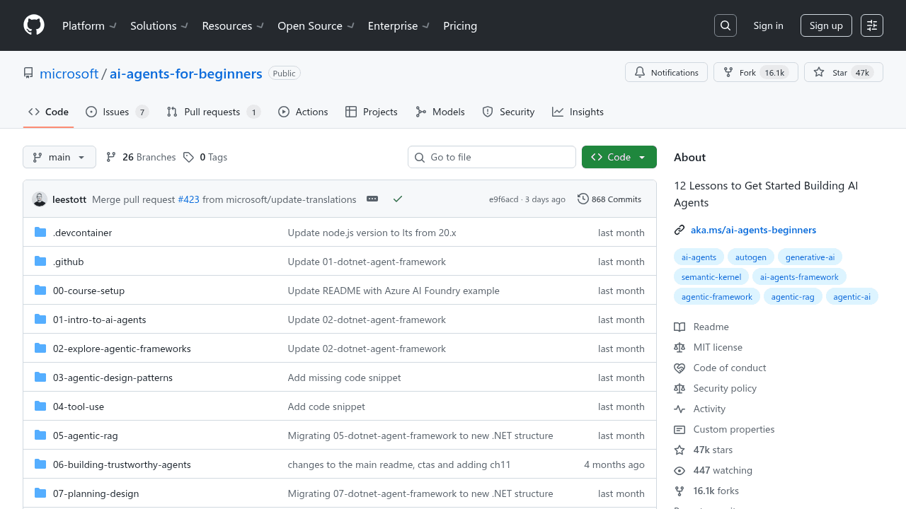Expand the green Code dropdown arrow
The width and height of the screenshot is (906, 509).
641,157
